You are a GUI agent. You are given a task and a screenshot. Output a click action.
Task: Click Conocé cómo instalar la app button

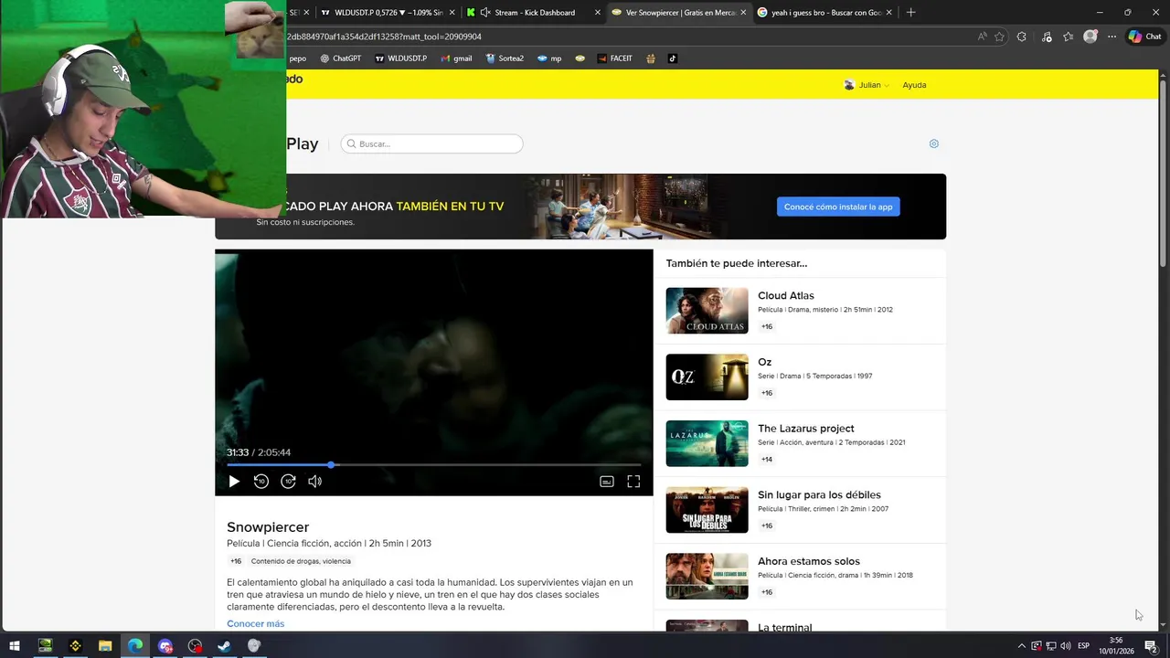point(838,207)
